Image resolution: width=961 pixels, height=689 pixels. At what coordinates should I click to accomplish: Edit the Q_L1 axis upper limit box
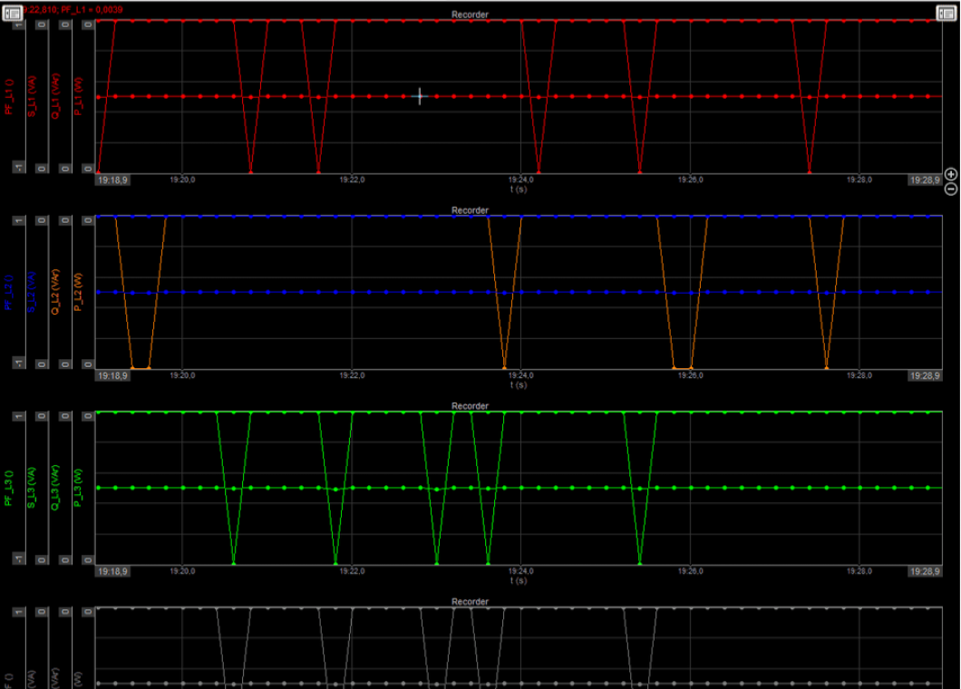(65, 24)
